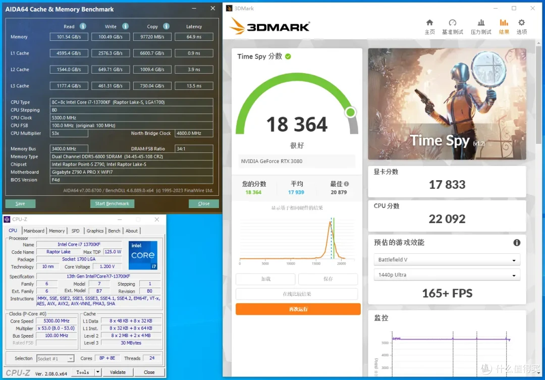Click the 3DMark title bar app icon

click(x=229, y=9)
